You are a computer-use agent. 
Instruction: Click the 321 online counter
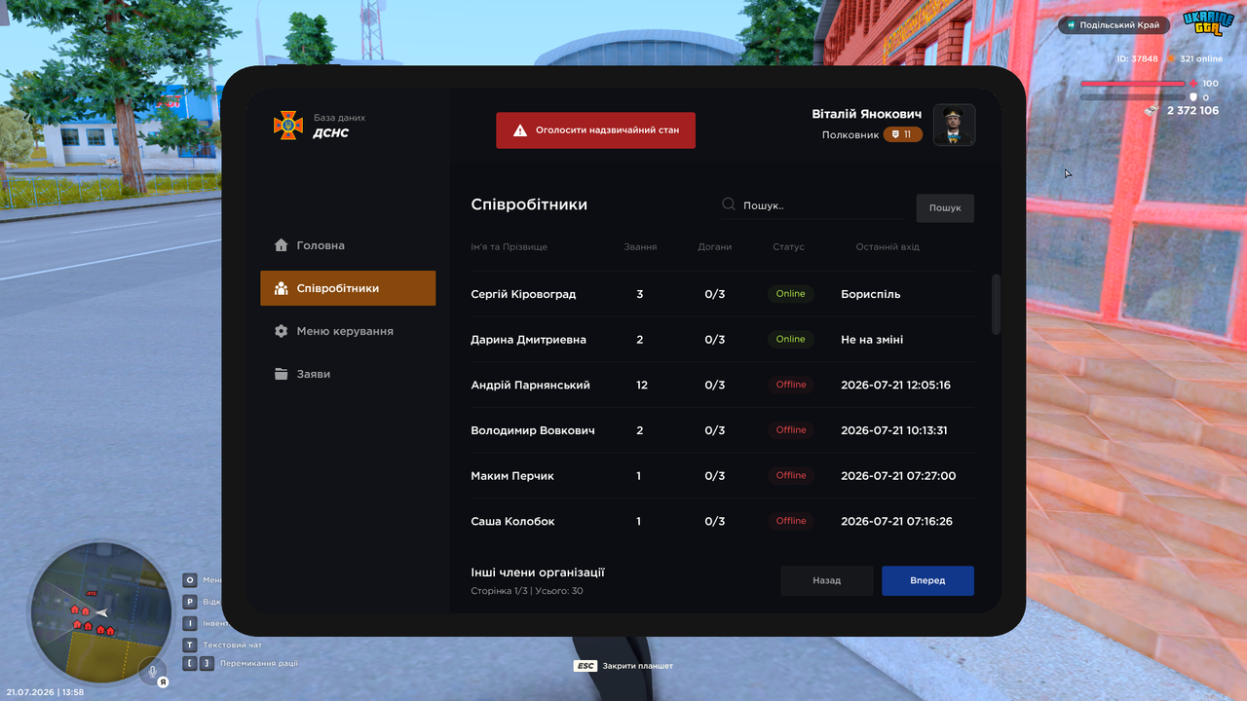(x=1201, y=58)
